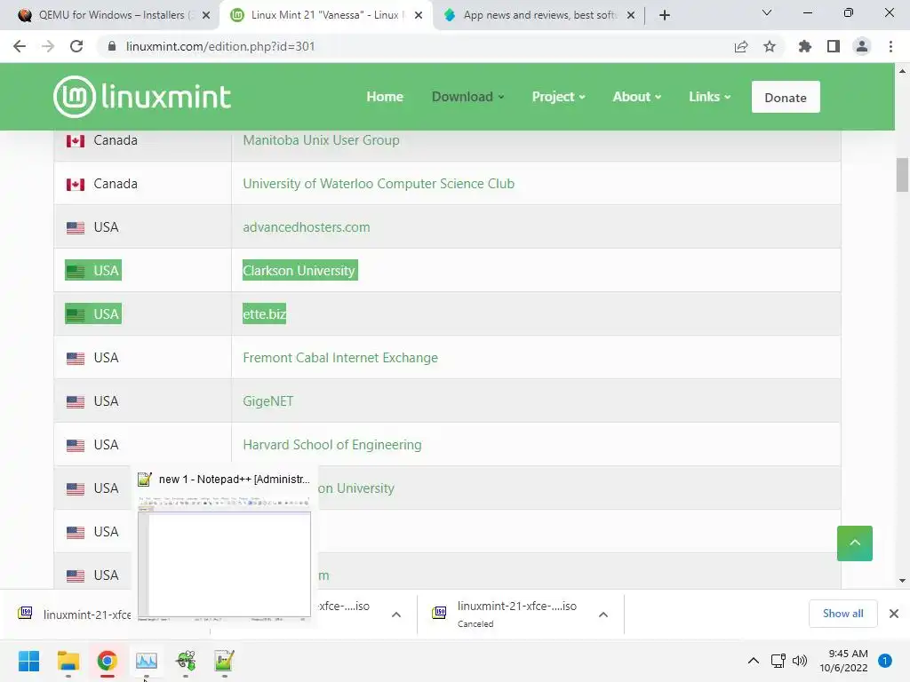Click USA cell in GigeNET row
This screenshot has height=682, width=910.
(142, 401)
